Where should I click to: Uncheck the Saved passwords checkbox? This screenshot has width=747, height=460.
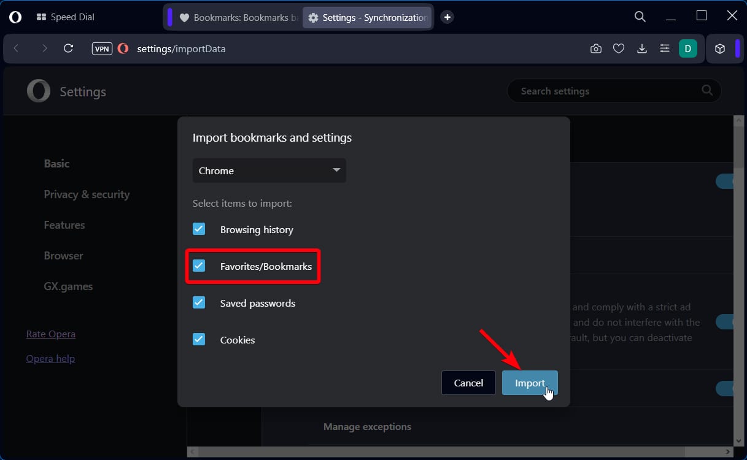(x=199, y=302)
